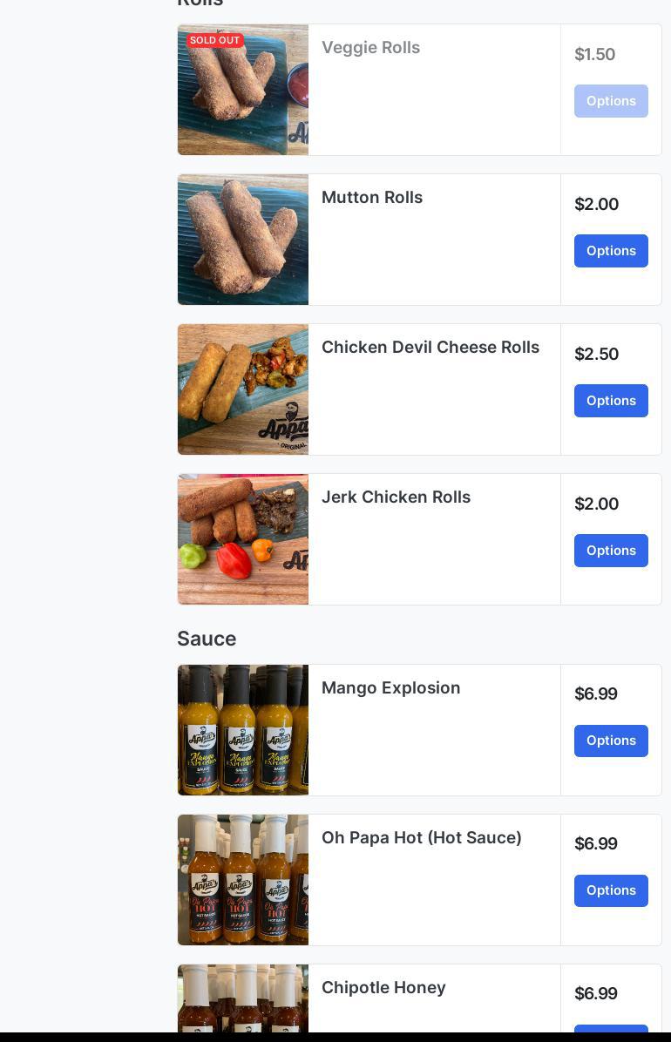Screen dimensions: 671x1042
Task: Open Oh Papa Hot bottle photo
Action: [x=243, y=880]
